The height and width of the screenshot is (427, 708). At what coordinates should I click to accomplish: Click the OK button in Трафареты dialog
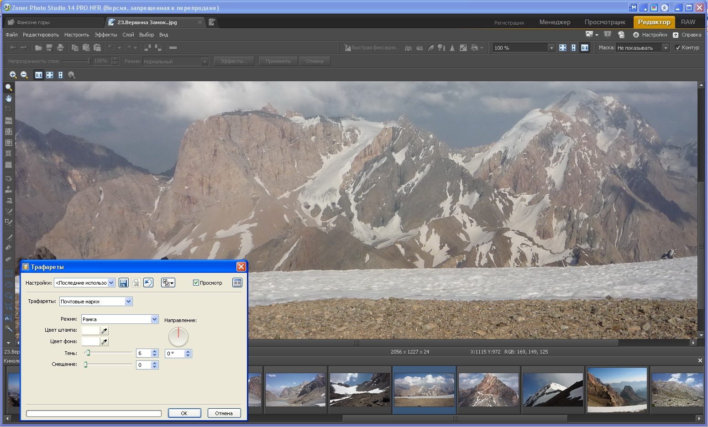point(184,413)
